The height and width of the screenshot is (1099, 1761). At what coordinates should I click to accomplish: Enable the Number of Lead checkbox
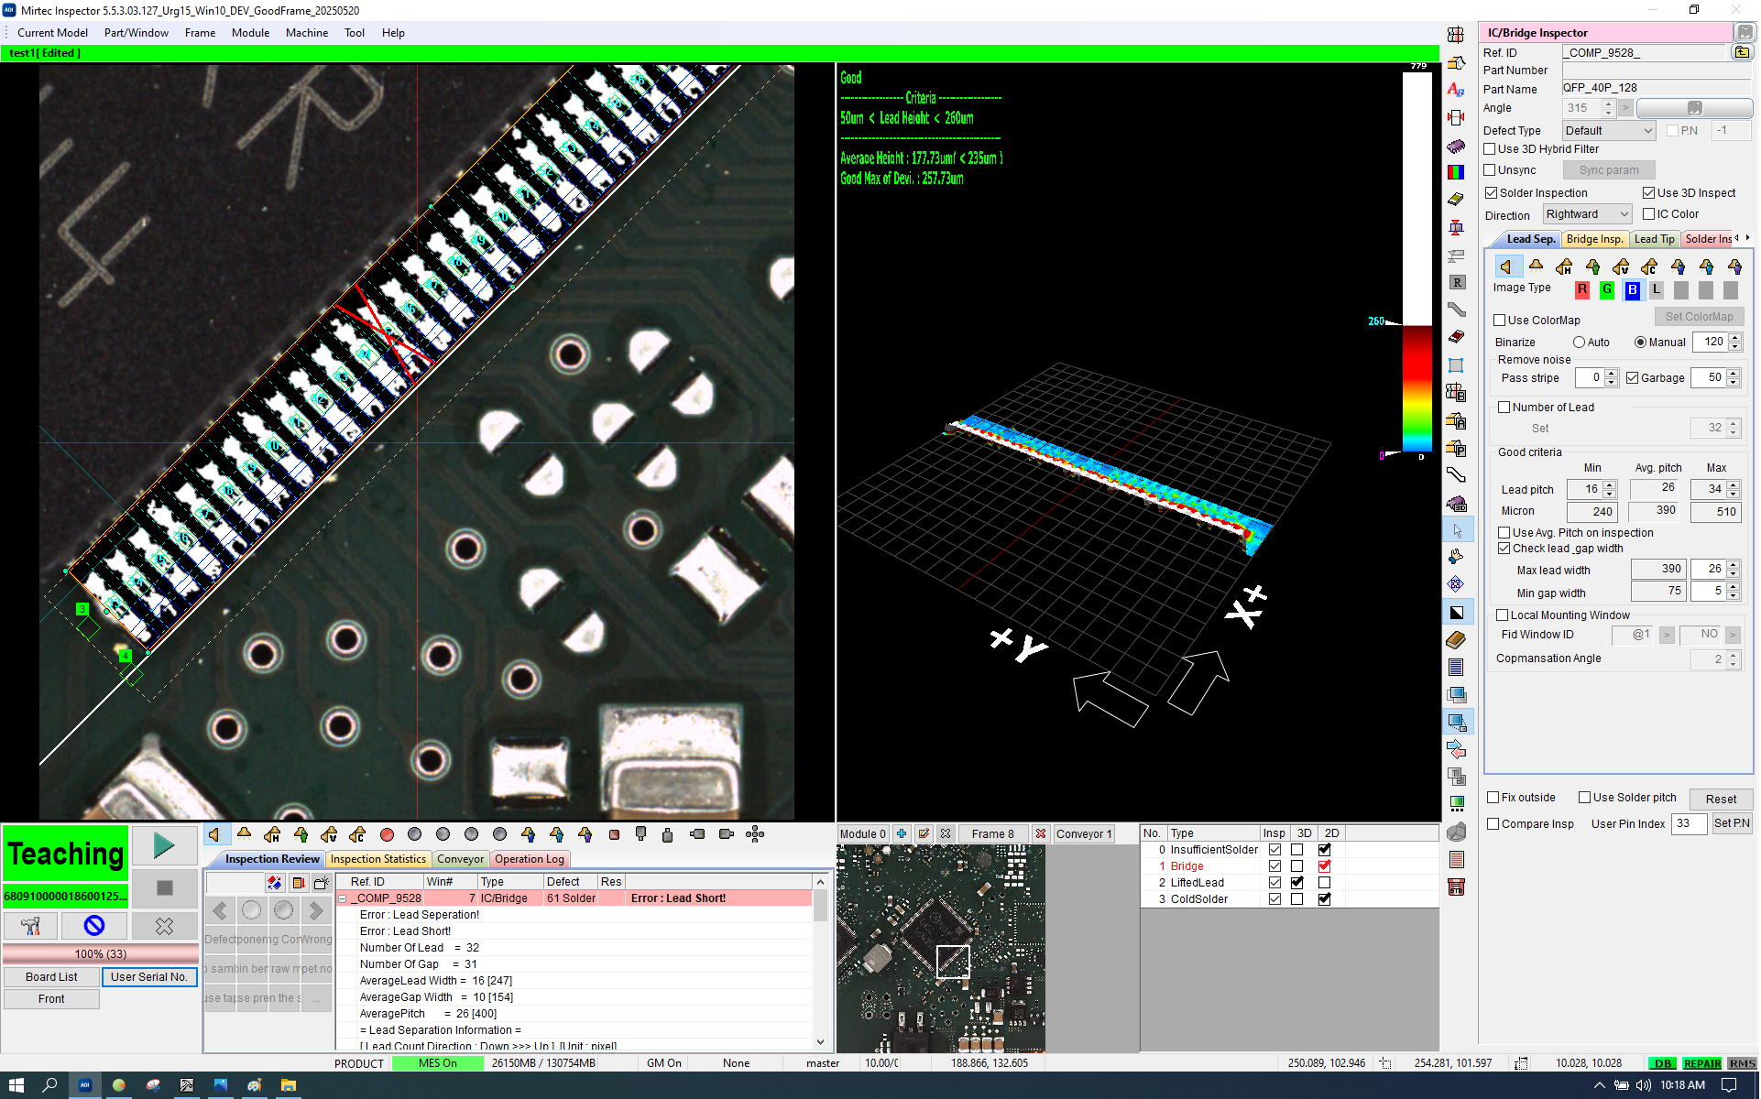click(x=1504, y=408)
